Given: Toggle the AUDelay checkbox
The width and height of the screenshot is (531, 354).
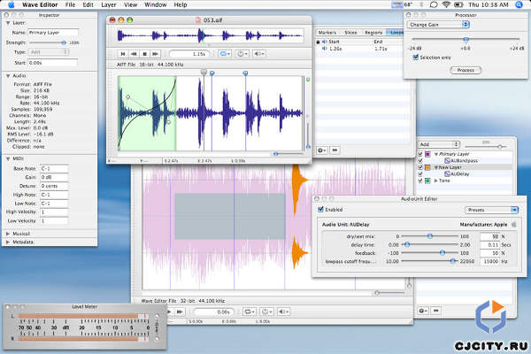Looking at the screenshot, I should coord(420,173).
